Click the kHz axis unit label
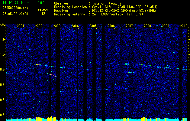The width and height of the screenshot is (190, 121). click(3, 25)
